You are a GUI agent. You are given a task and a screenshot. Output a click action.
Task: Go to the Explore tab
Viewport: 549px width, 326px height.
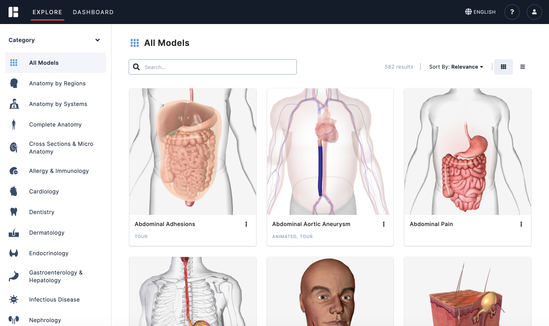click(x=48, y=12)
